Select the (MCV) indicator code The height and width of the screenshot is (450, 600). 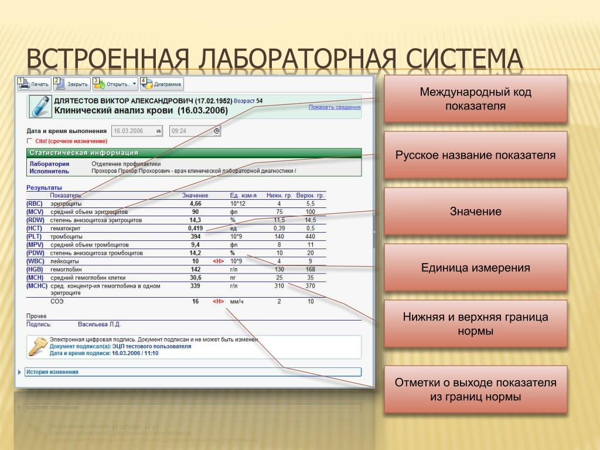coord(35,212)
